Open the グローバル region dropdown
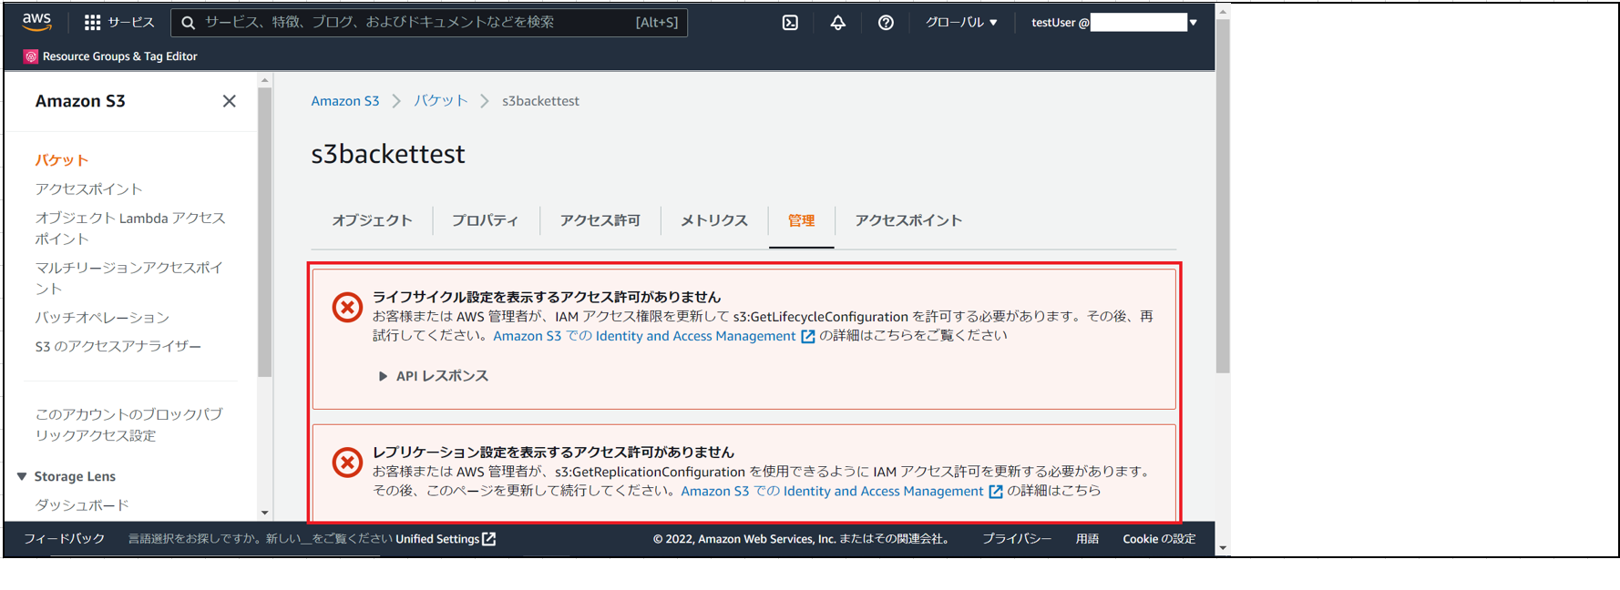 click(x=961, y=23)
